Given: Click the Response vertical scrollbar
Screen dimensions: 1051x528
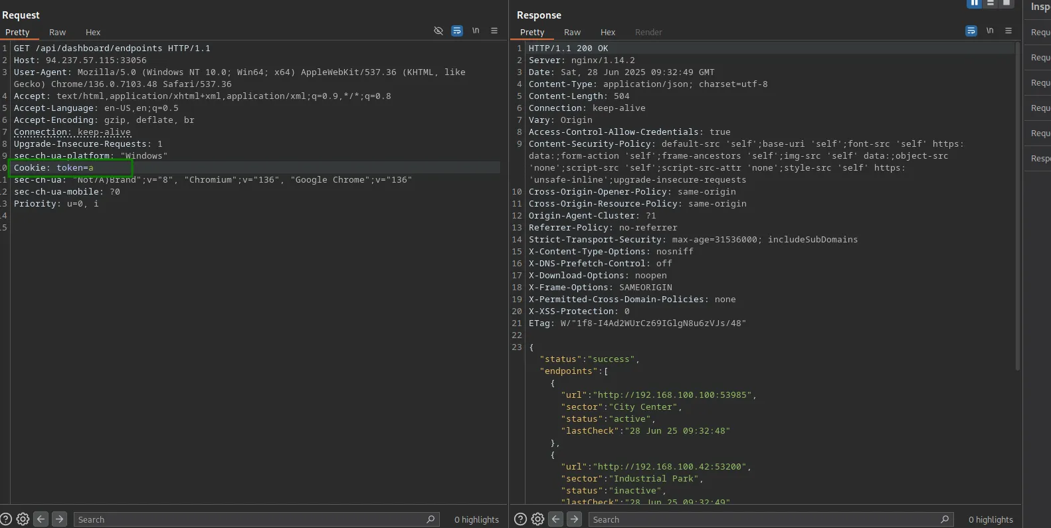Looking at the screenshot, I should point(1017,206).
